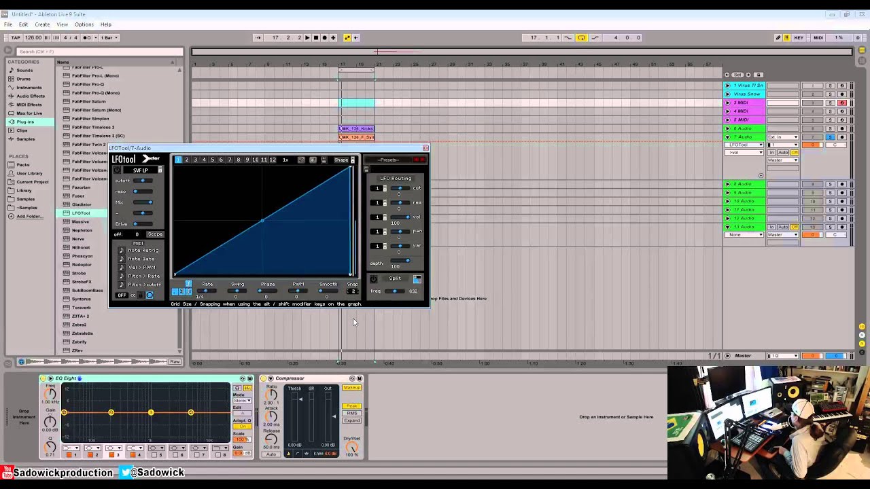The height and width of the screenshot is (489, 870).
Task: Click the Raw button in browser preview
Action: [175, 362]
